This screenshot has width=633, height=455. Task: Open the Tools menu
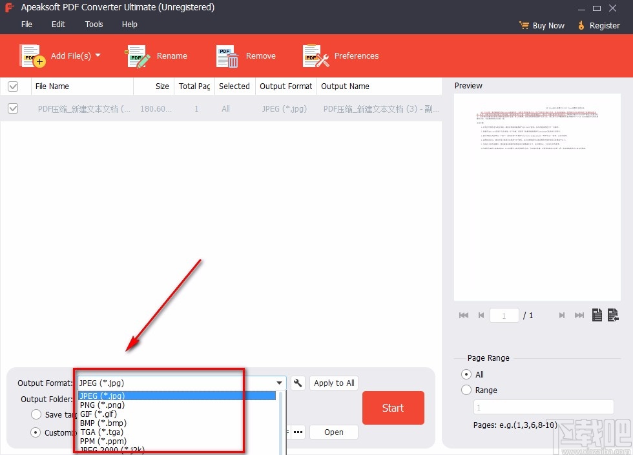94,24
